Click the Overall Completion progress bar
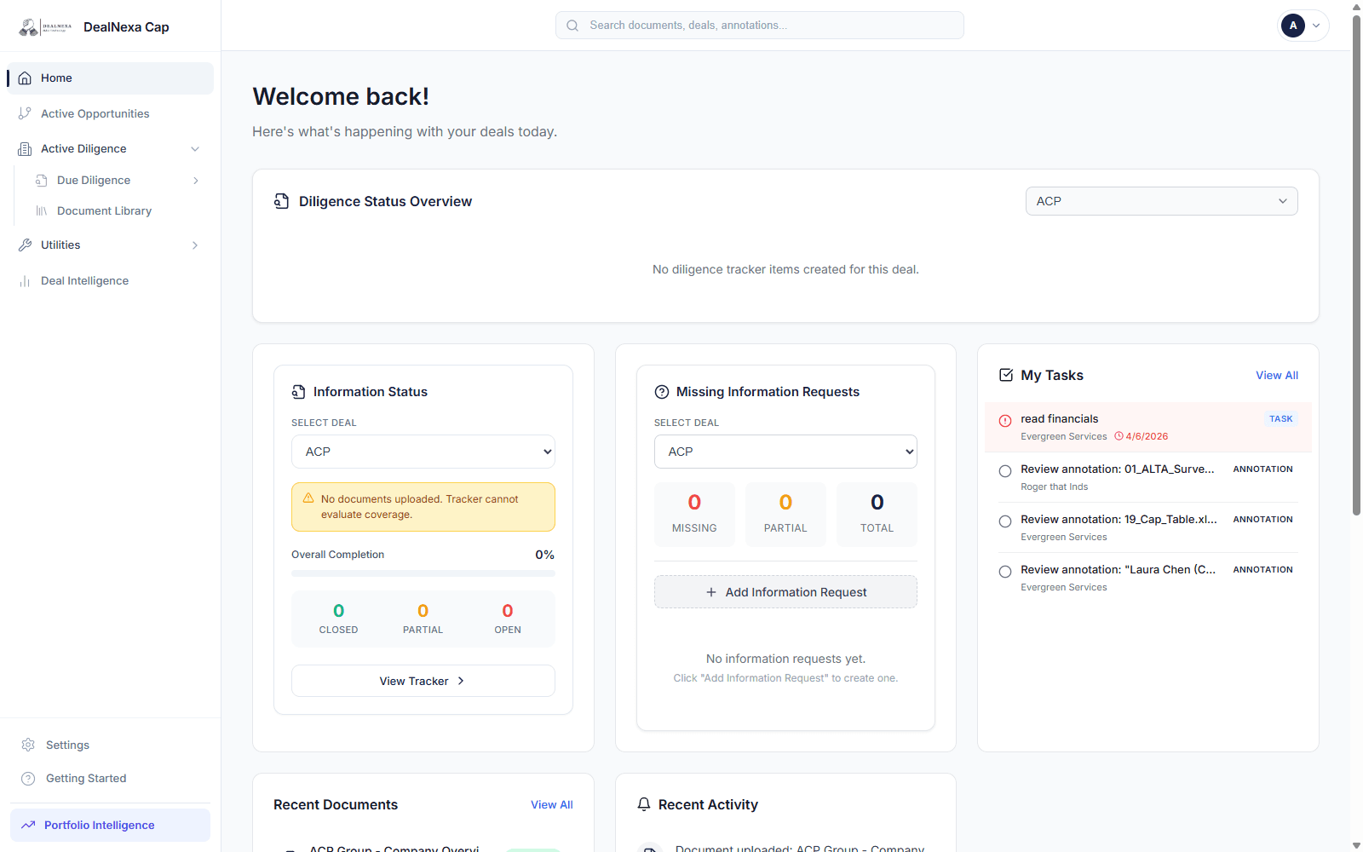Image resolution: width=1363 pixels, height=852 pixels. click(423, 573)
